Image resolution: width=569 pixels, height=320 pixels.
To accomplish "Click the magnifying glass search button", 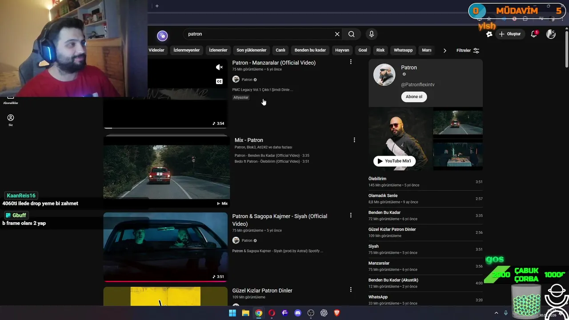I will (351, 34).
